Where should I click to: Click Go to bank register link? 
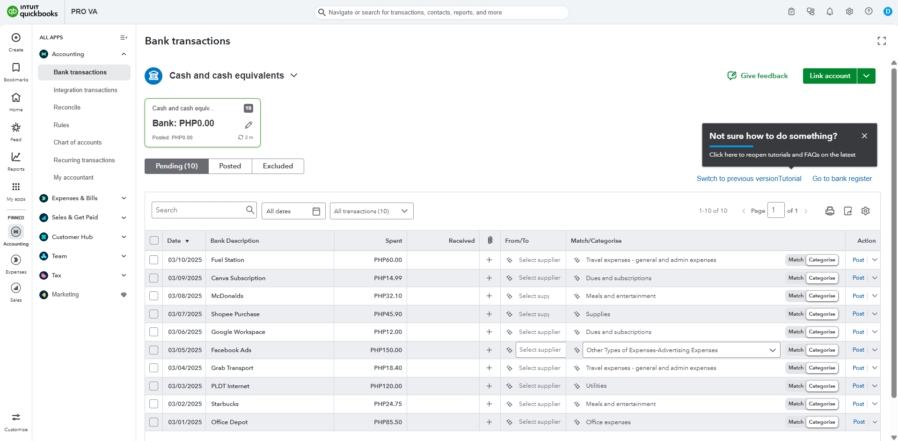842,179
